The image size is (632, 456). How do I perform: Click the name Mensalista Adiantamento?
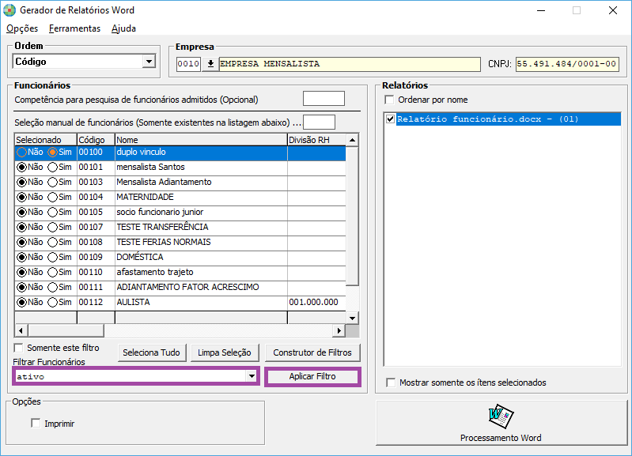tap(164, 182)
